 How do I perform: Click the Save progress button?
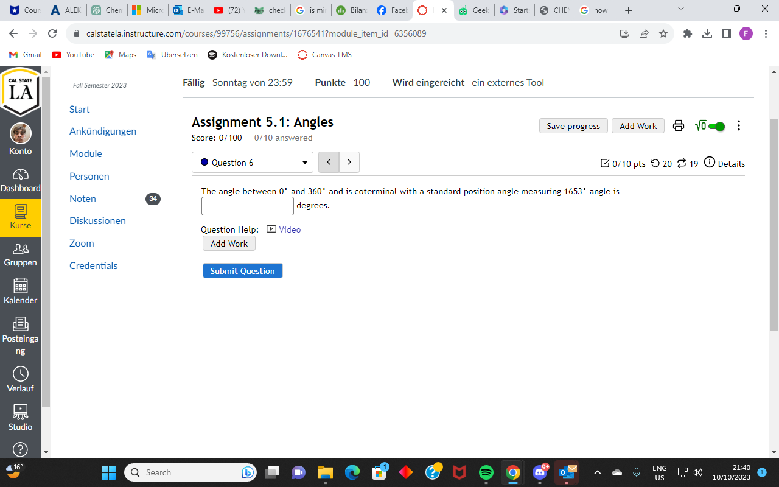tap(573, 126)
